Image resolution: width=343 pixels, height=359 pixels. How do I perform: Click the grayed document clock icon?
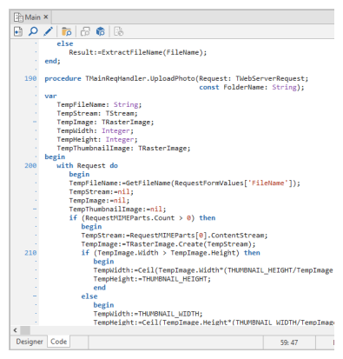pos(119,31)
